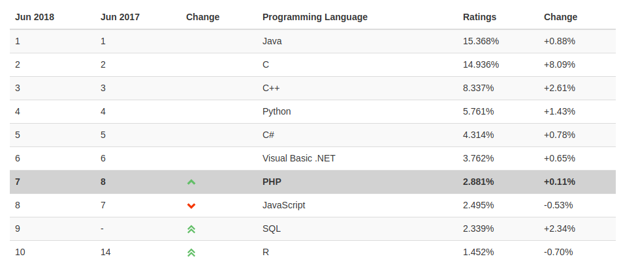The height and width of the screenshot is (263, 621).
Task: Click the -0.70% change value
Action: (x=558, y=253)
